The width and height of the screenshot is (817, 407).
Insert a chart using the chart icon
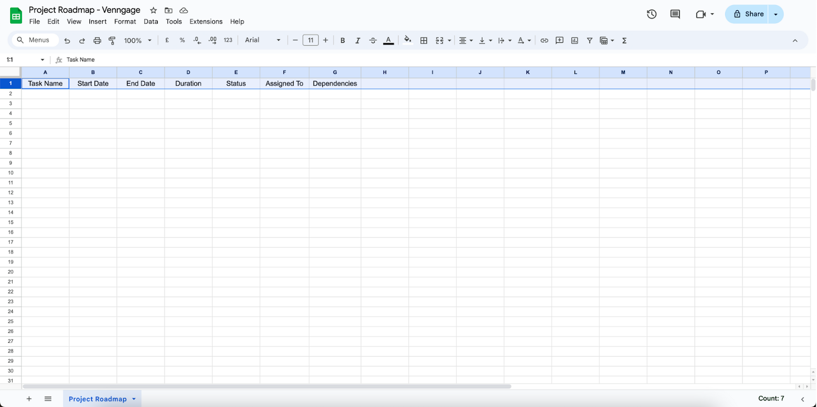coord(574,40)
